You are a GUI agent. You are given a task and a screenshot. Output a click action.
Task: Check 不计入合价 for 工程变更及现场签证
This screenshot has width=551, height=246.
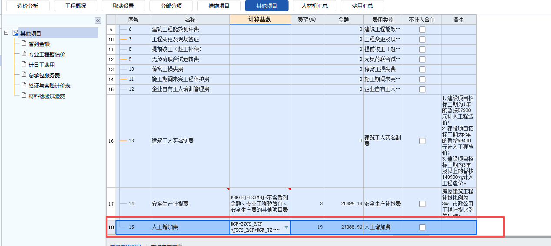(422, 39)
